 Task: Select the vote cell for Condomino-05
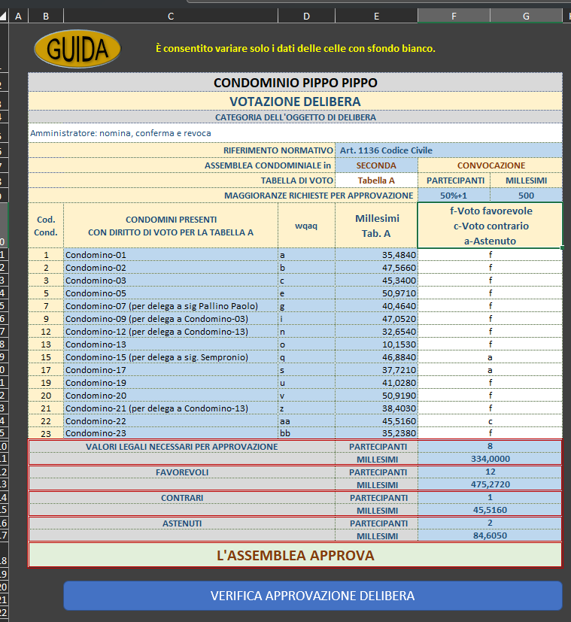point(490,293)
